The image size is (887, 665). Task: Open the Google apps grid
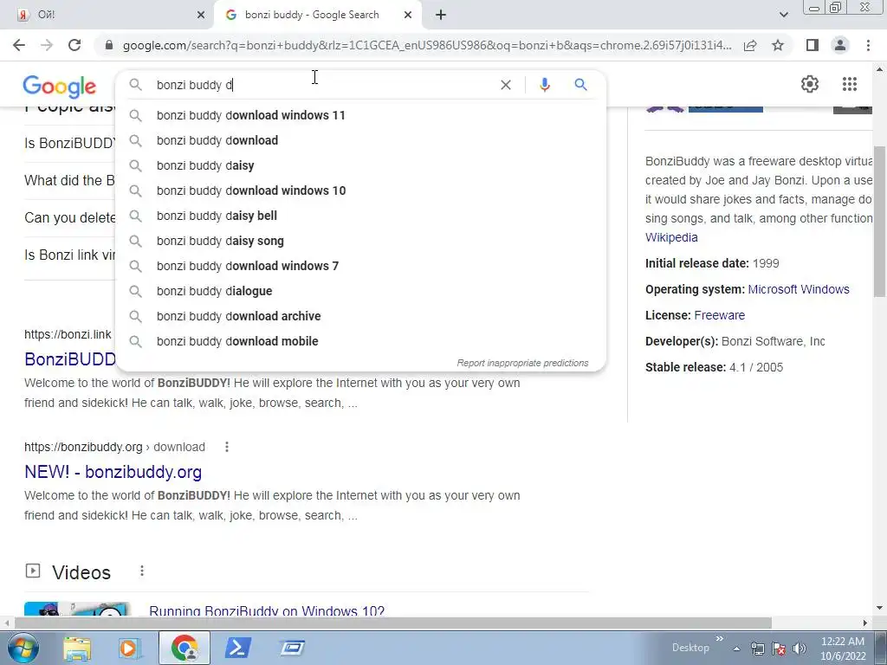pyautogui.click(x=849, y=84)
